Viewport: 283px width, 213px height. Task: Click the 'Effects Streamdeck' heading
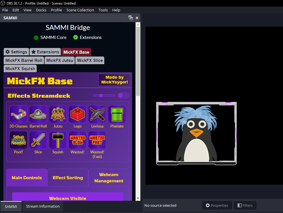tap(39, 96)
